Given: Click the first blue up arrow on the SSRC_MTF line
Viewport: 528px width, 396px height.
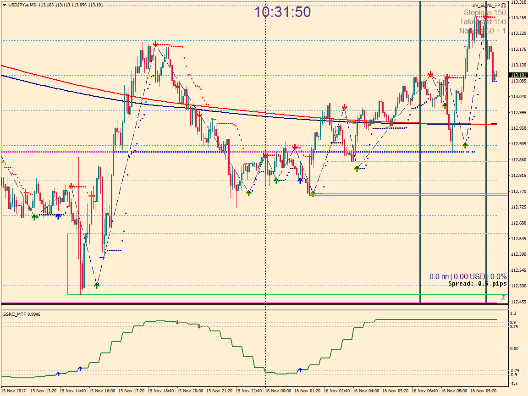Looking at the screenshot, I should [x=58, y=374].
